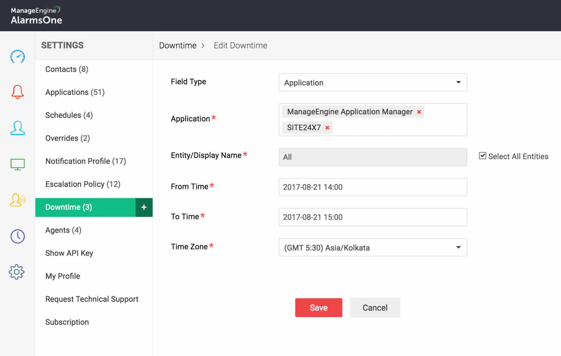Open the Field Type dropdown
The width and height of the screenshot is (561, 356).
point(373,82)
